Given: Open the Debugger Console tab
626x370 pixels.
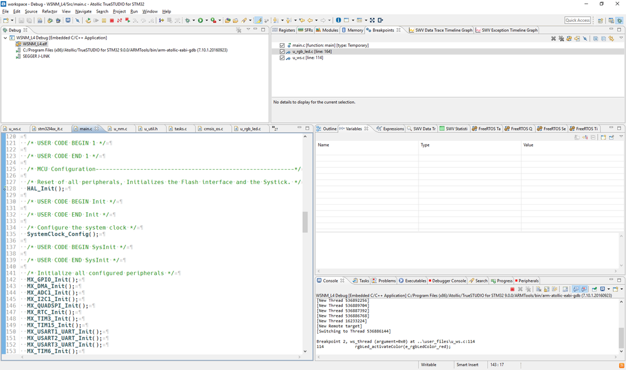Looking at the screenshot, I should (447, 280).
